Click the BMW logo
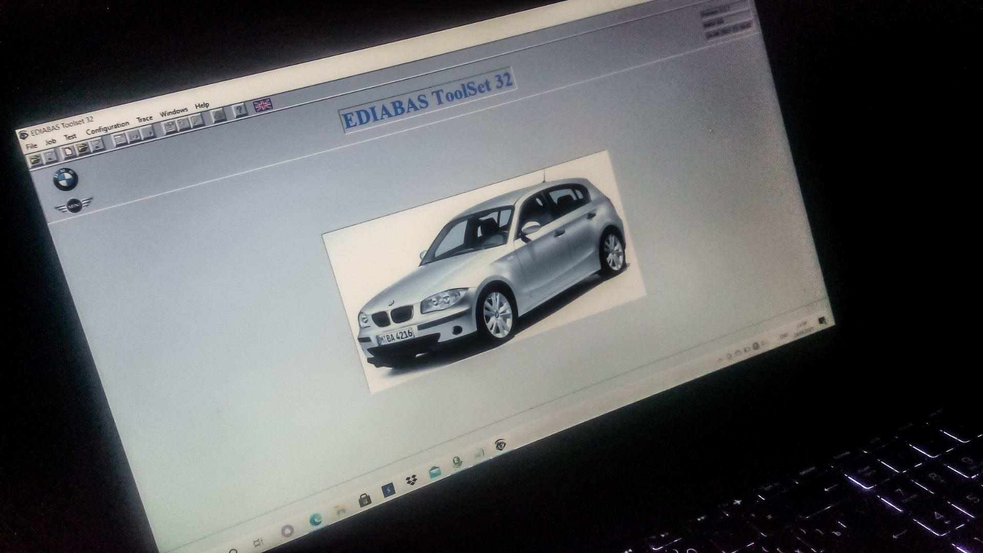This screenshot has height=553, width=983. click(66, 180)
